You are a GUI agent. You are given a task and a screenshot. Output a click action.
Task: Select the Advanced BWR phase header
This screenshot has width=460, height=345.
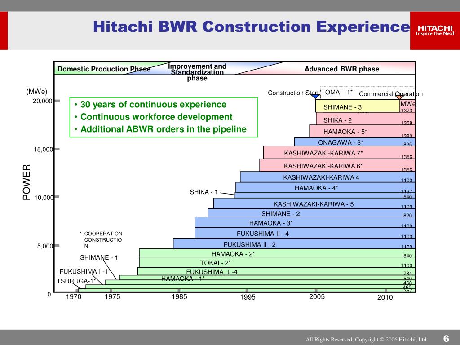click(342, 69)
